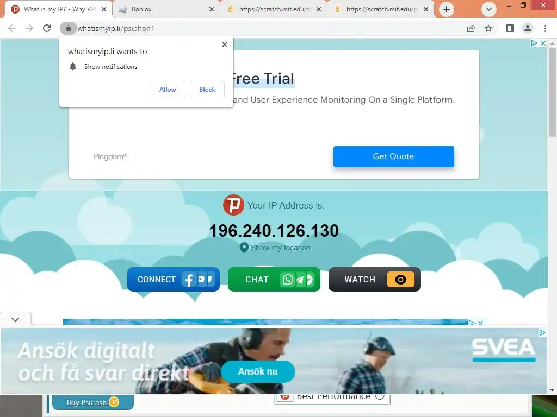Reload the whatismyip.li page
Screen dimensions: 557x417
[47, 28]
